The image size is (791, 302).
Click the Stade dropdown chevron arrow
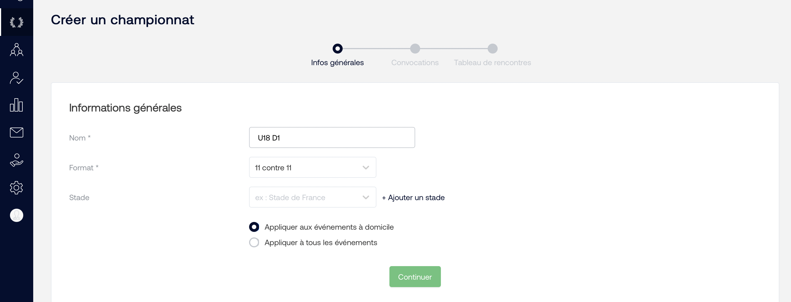(x=366, y=197)
